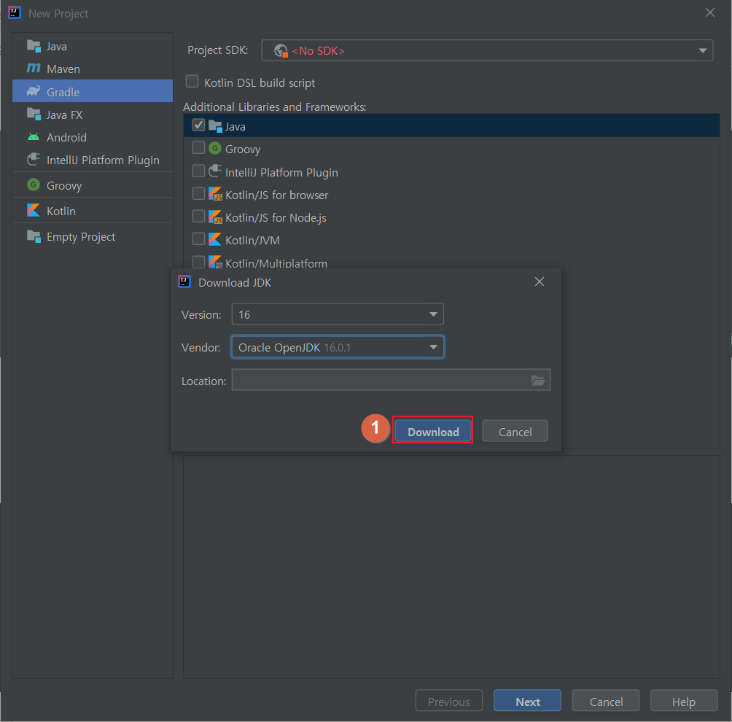Click the No SDK globe icon

click(281, 50)
